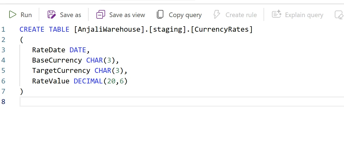Image resolution: width=344 pixels, height=156 pixels.
Task: Place cursor in empty line 8
Action: pyautogui.click(x=182, y=102)
